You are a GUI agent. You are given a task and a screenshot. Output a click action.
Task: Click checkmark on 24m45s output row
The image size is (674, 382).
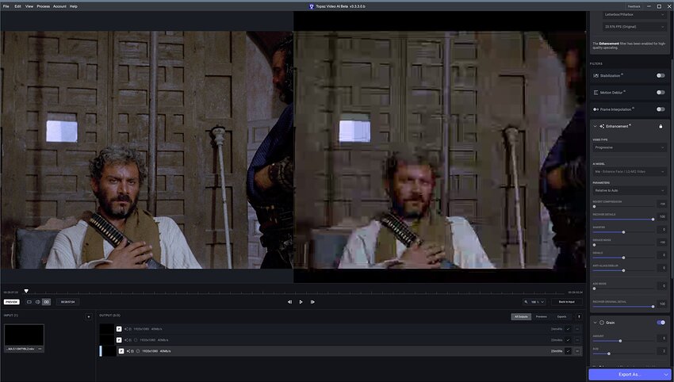pos(568,329)
